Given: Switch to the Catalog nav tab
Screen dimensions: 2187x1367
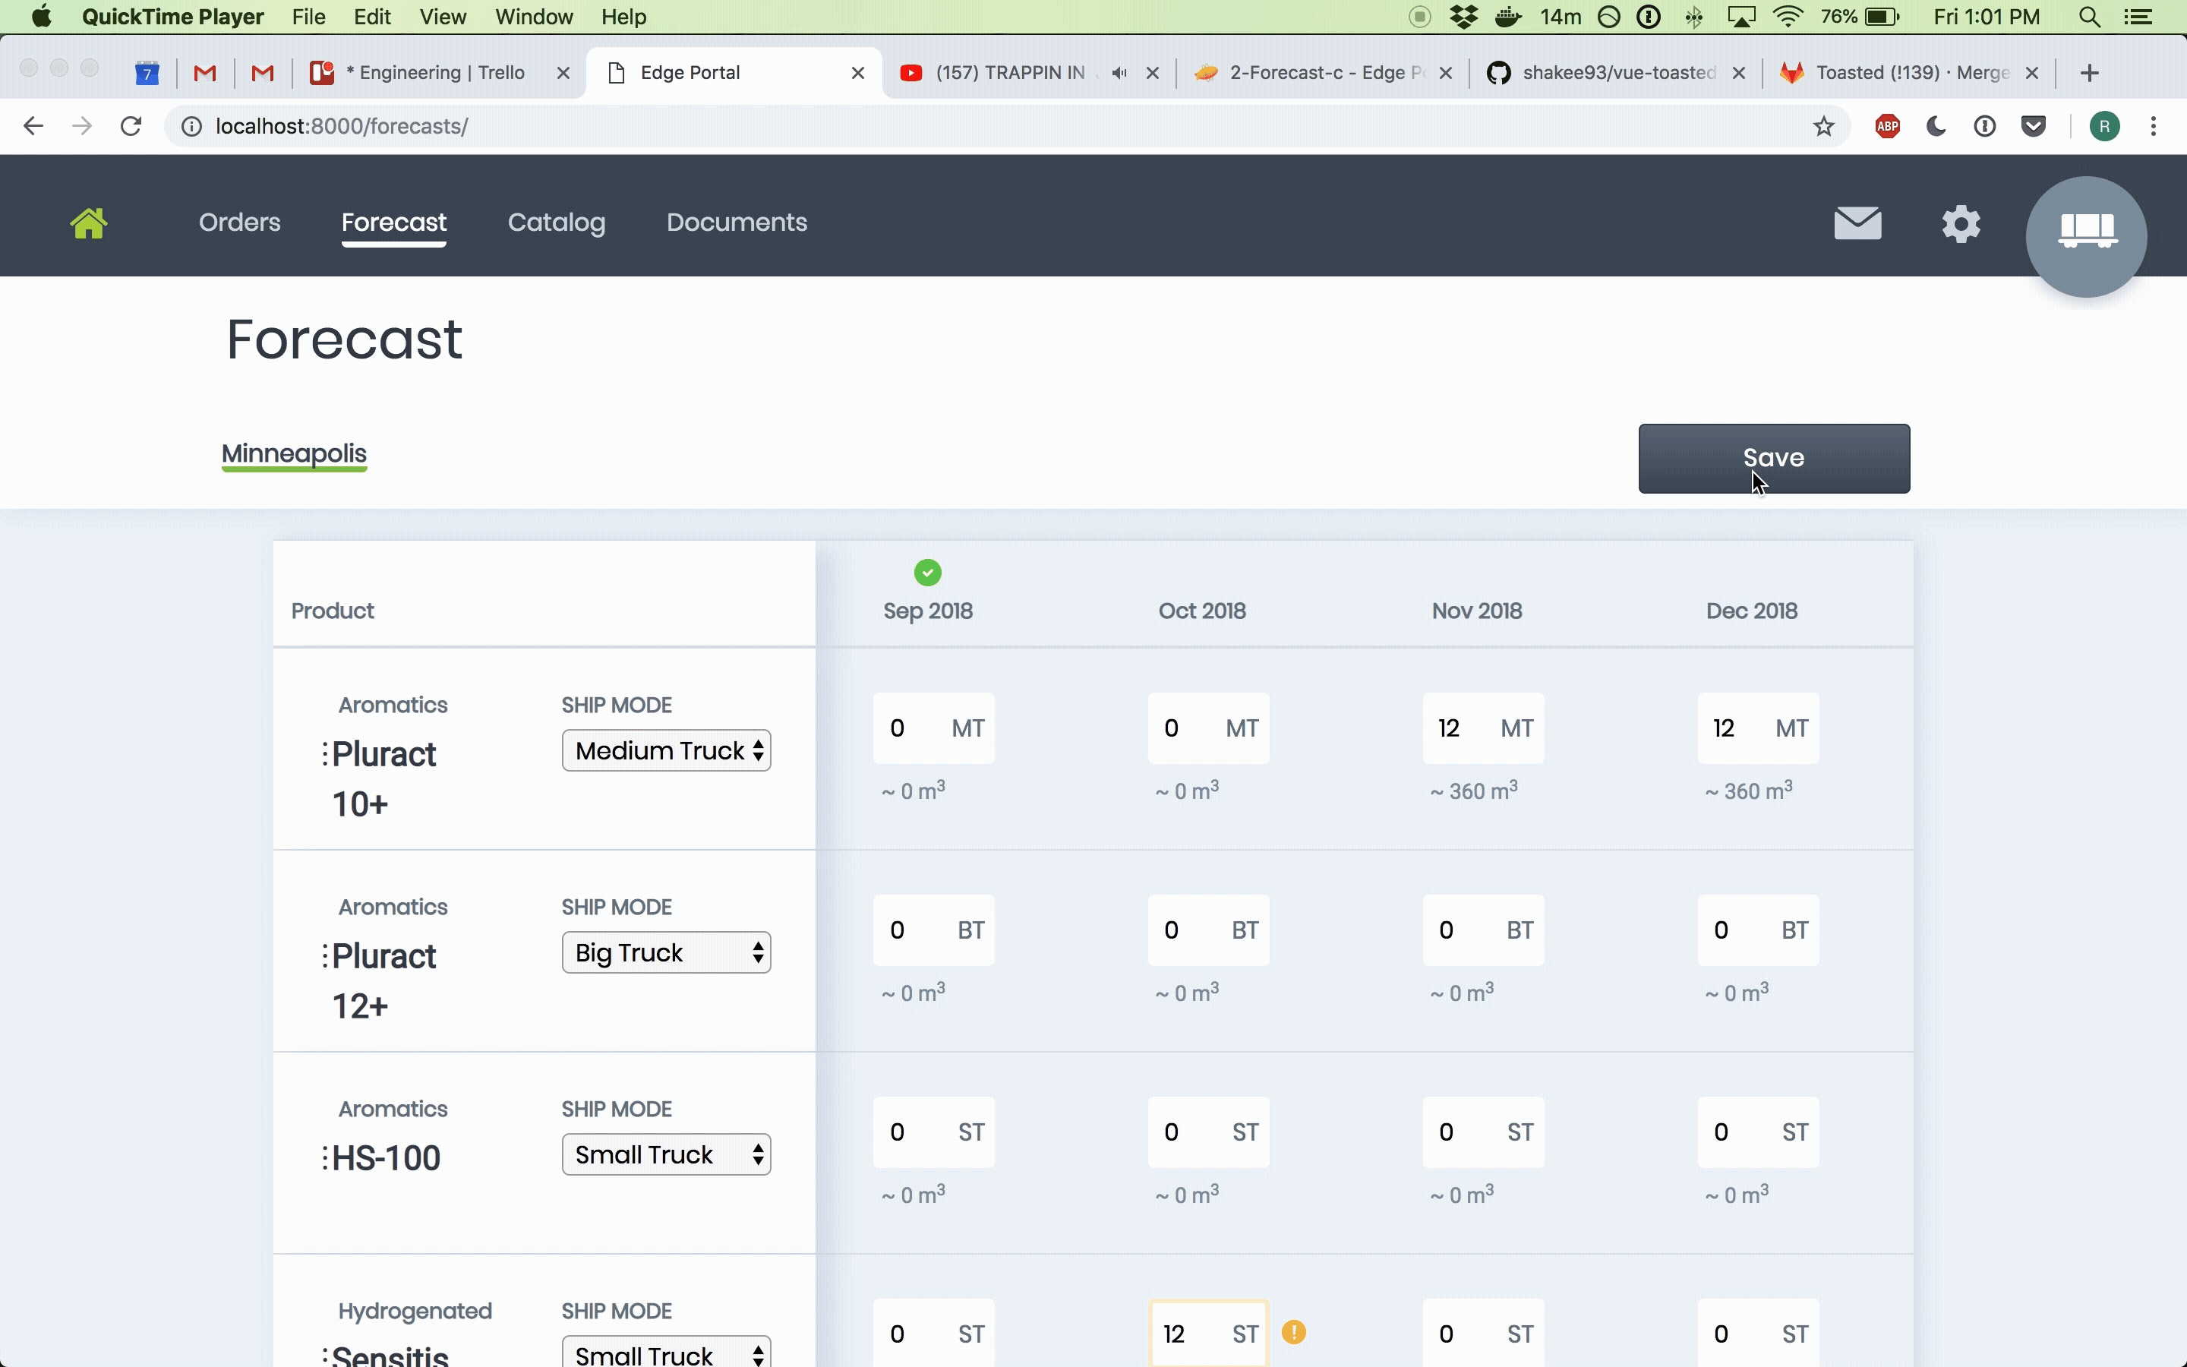Looking at the screenshot, I should [556, 223].
